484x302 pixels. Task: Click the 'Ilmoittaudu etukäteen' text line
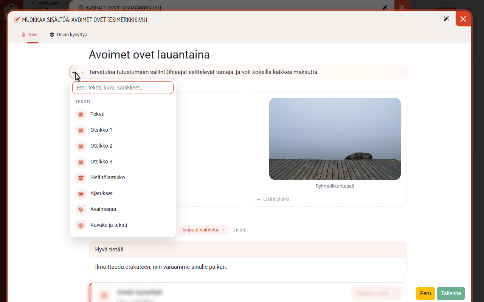point(161,267)
